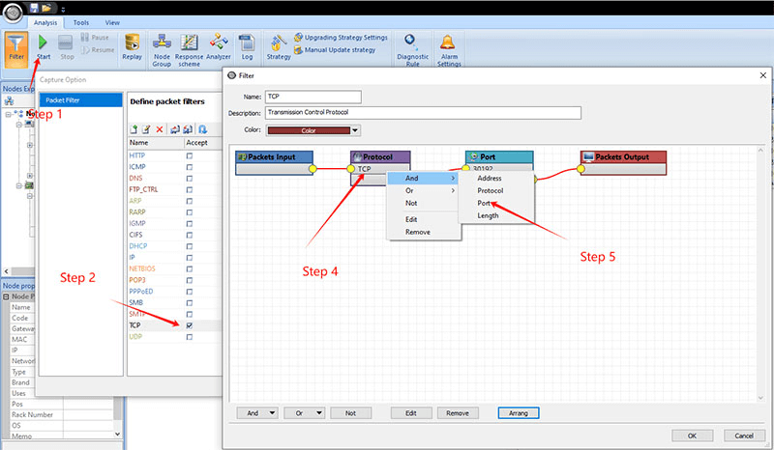
Task: Enable the UDP accept checkbox
Action: click(x=189, y=337)
